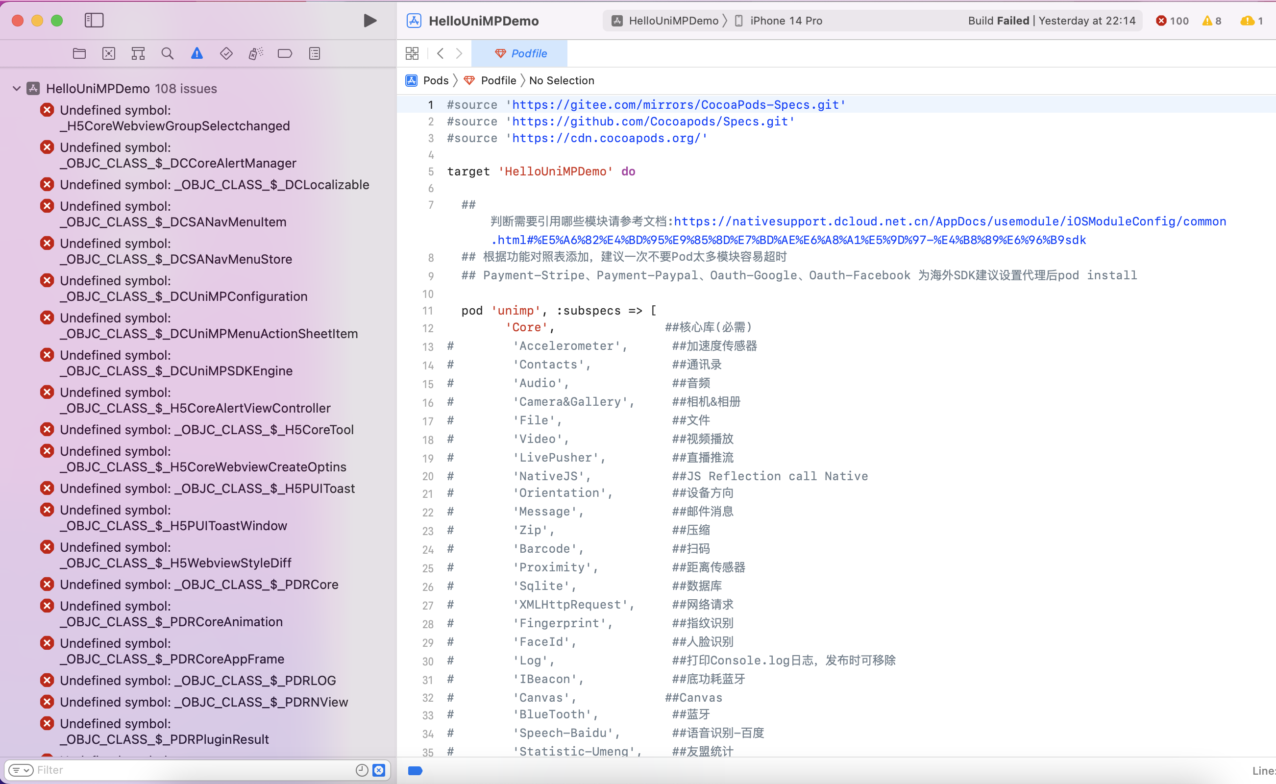Open the Source Control navigator
This screenshot has height=784, width=1276.
109,53
